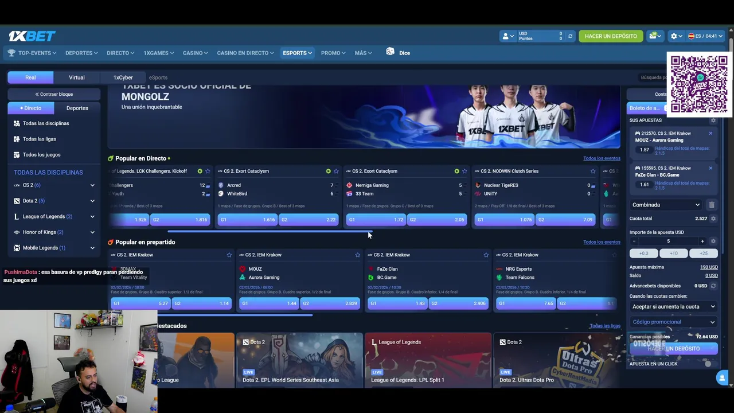Remove MOUZ - Aurora Gaming bet from slip
Screen dimensions: 734x413
coord(710,133)
